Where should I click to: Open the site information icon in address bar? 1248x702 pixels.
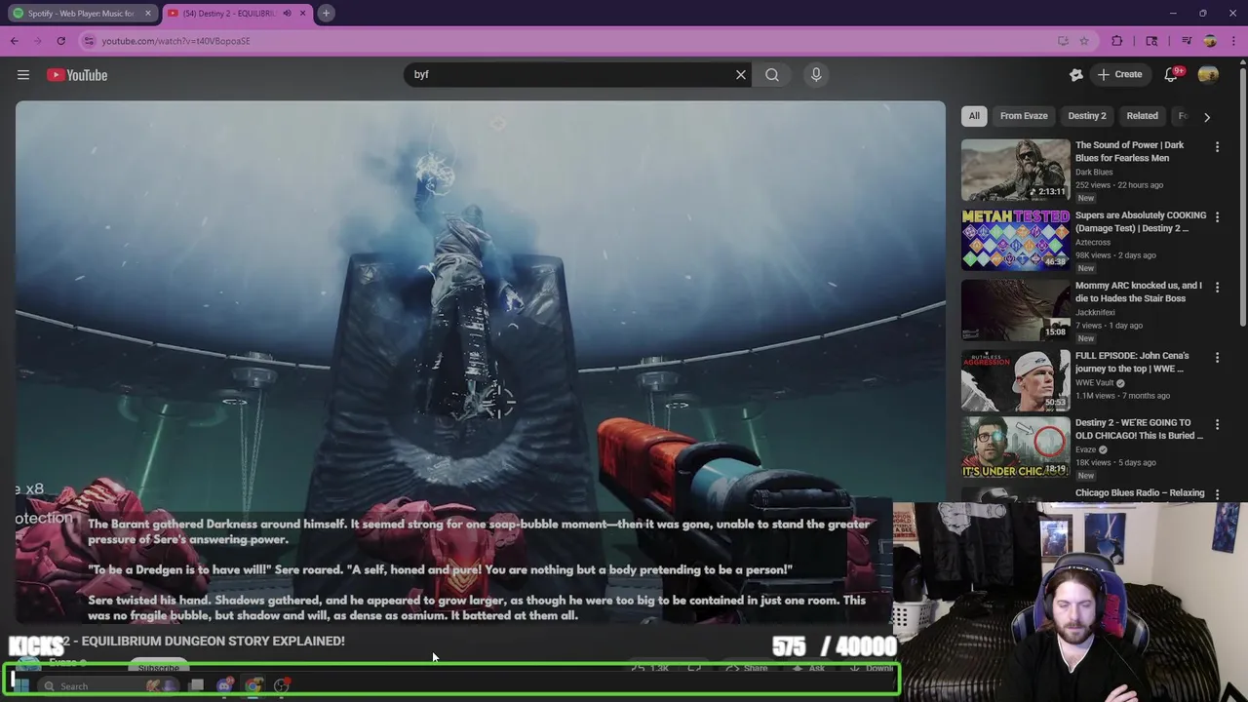click(89, 41)
